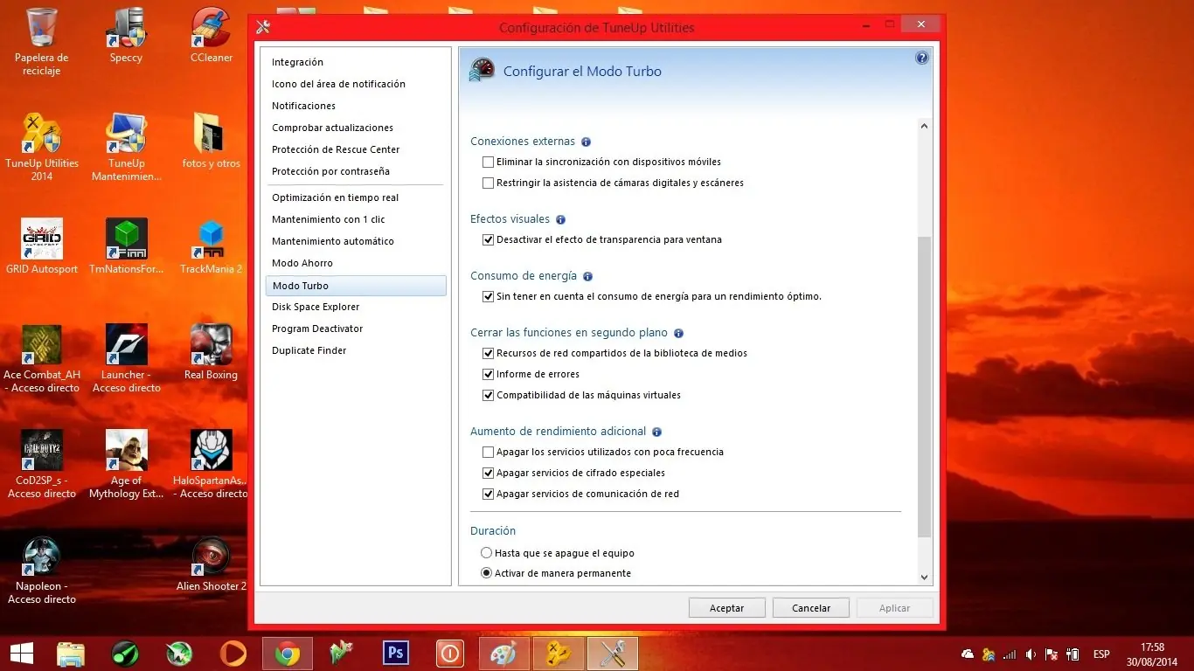Click info icon beside Consumo de energía
The width and height of the screenshot is (1194, 671).
587,277
